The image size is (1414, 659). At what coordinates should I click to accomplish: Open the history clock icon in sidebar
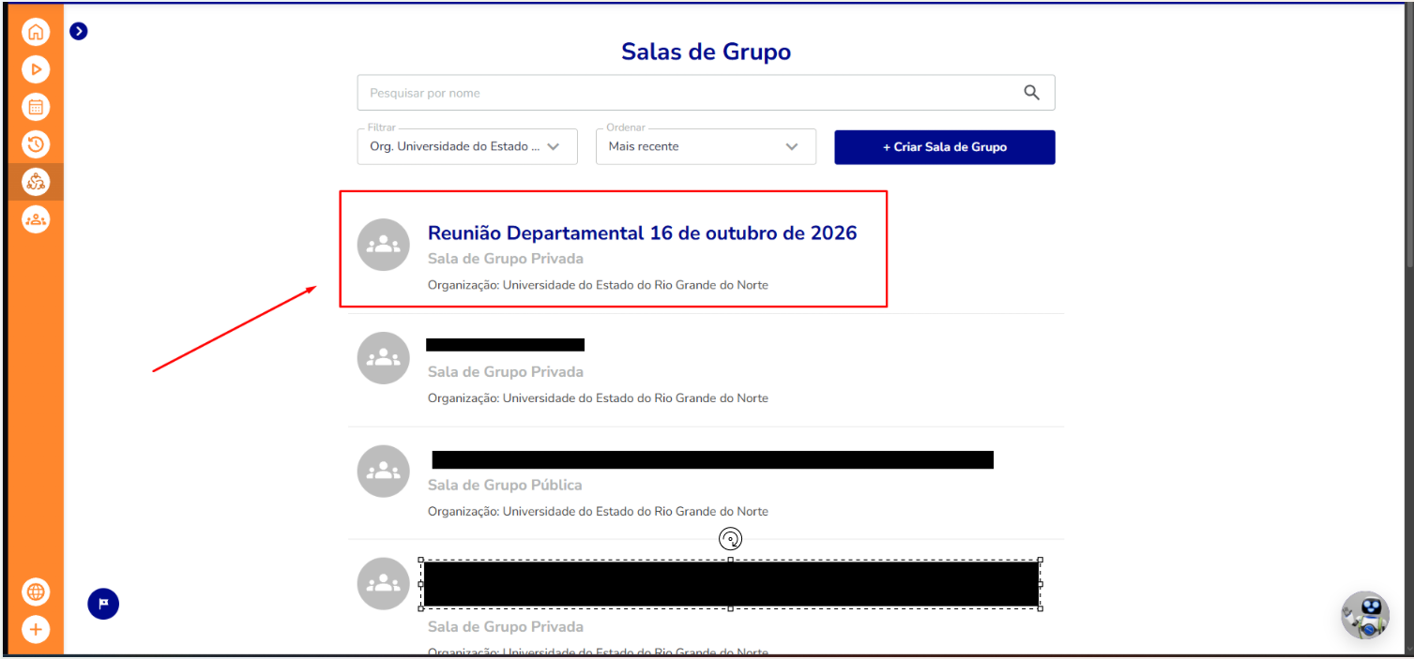[x=36, y=143]
